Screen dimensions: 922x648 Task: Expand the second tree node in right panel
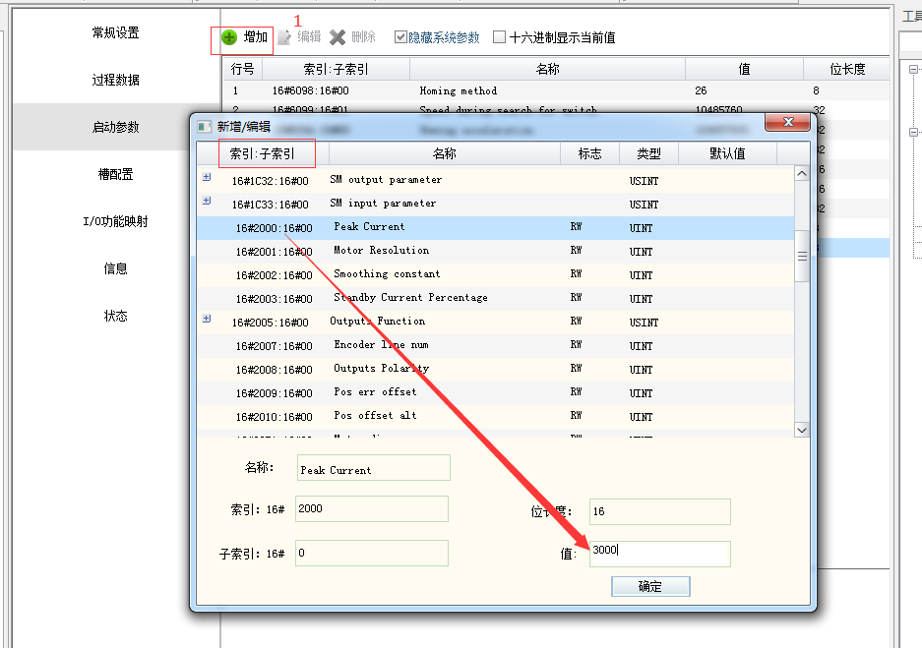(913, 132)
